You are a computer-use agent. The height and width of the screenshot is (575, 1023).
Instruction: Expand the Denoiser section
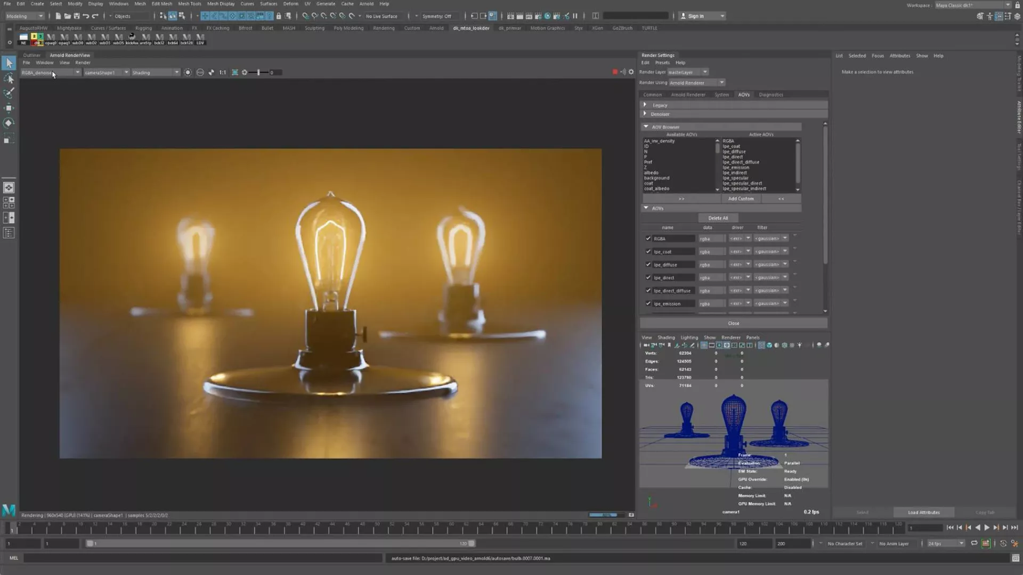645,114
